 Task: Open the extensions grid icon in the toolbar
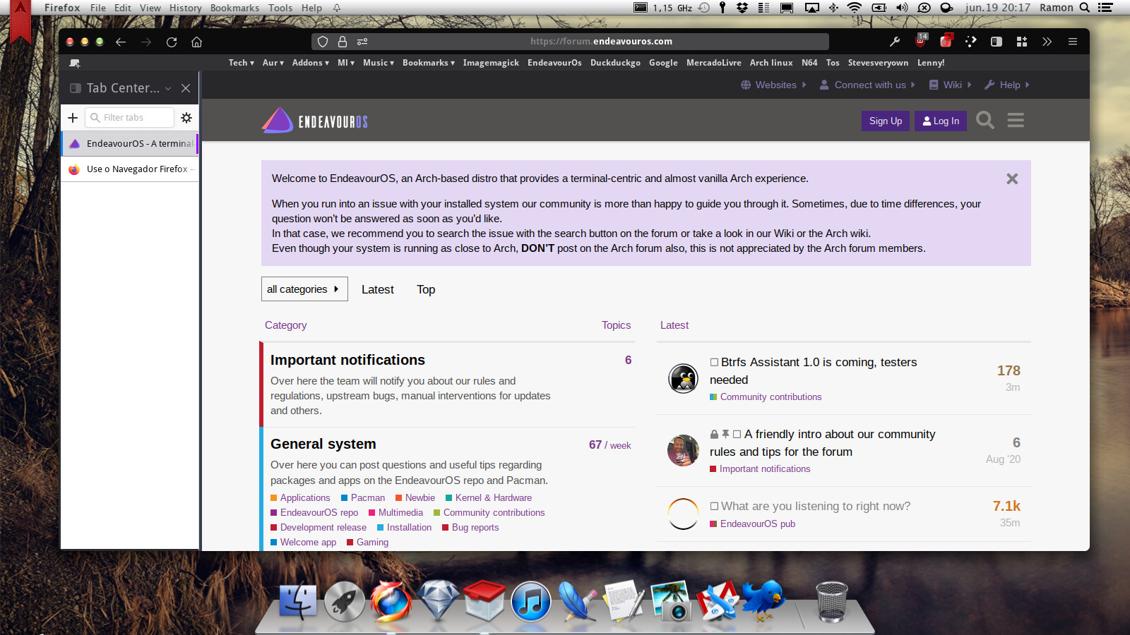[x=1022, y=42]
